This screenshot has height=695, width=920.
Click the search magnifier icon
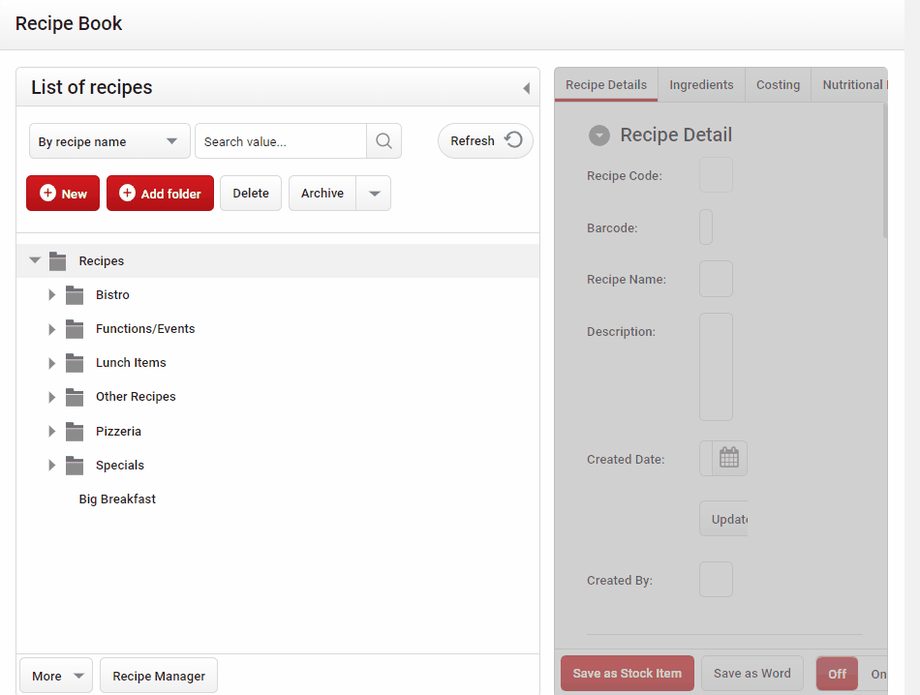(383, 140)
